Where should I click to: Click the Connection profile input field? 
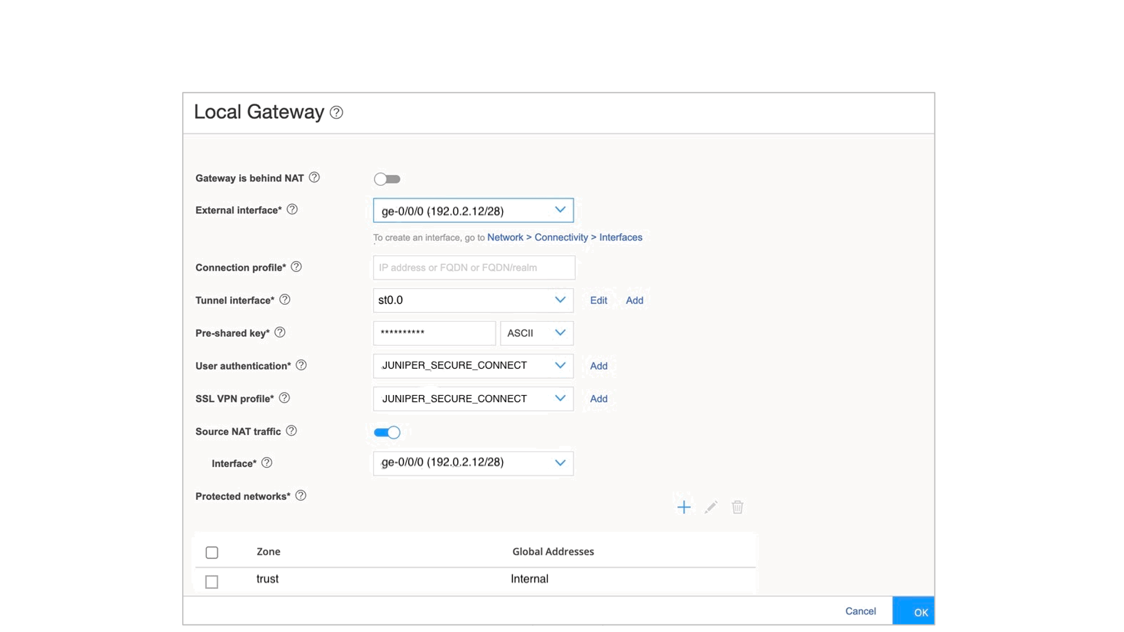[x=474, y=267]
